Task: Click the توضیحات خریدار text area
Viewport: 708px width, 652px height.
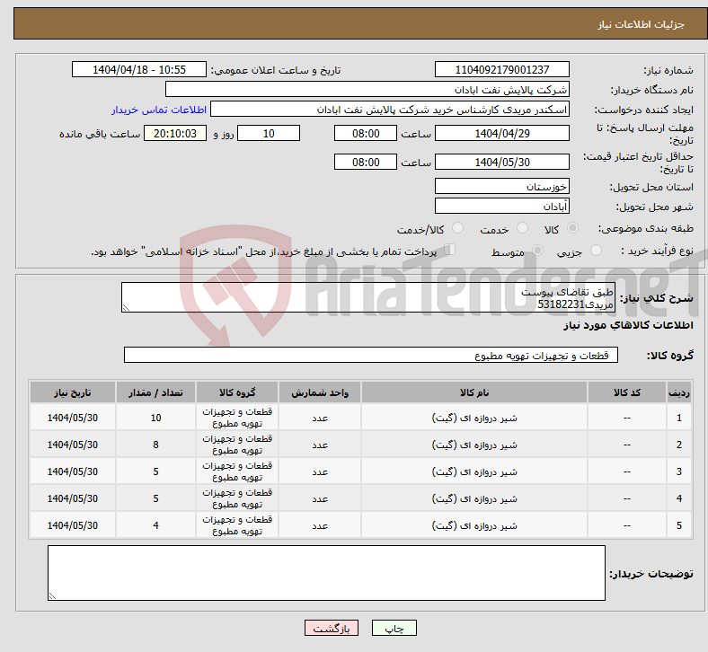Action: click(326, 573)
